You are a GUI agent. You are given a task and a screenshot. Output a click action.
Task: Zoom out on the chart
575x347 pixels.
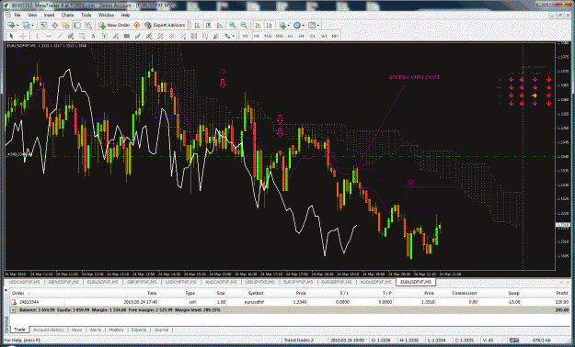pyautogui.click(x=244, y=26)
